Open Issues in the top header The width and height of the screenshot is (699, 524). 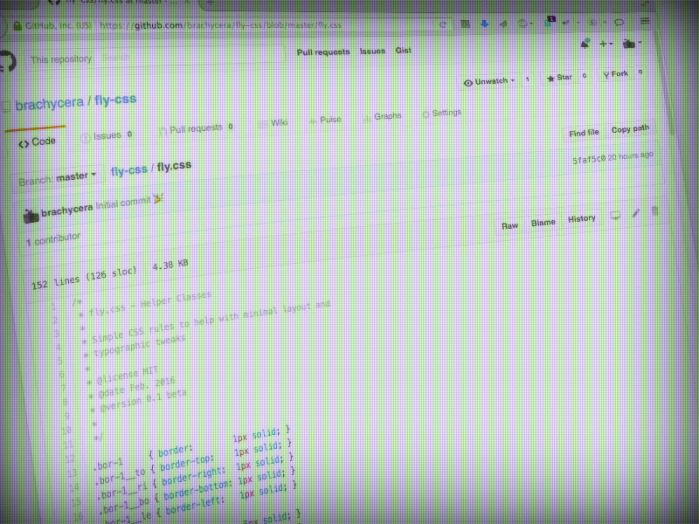[372, 52]
